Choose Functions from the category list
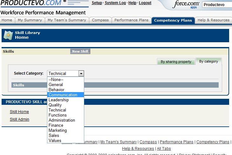The height and width of the screenshot is (155, 232). (65, 115)
